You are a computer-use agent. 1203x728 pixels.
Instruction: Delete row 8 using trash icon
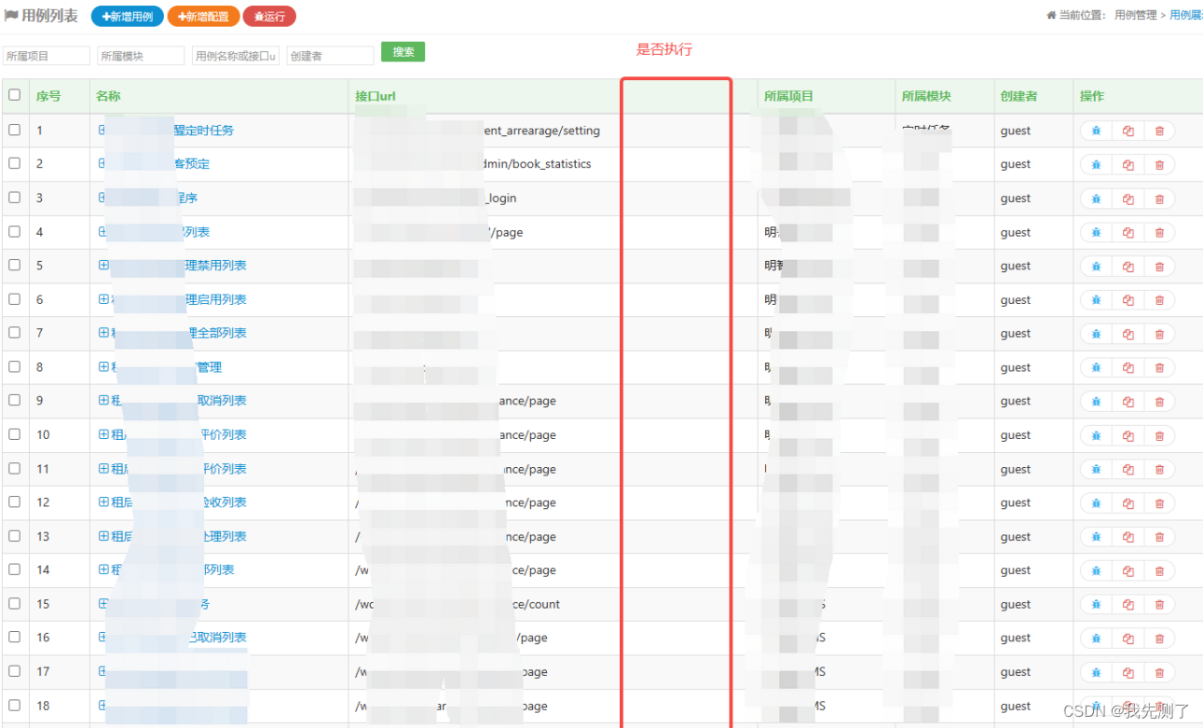[x=1159, y=367]
